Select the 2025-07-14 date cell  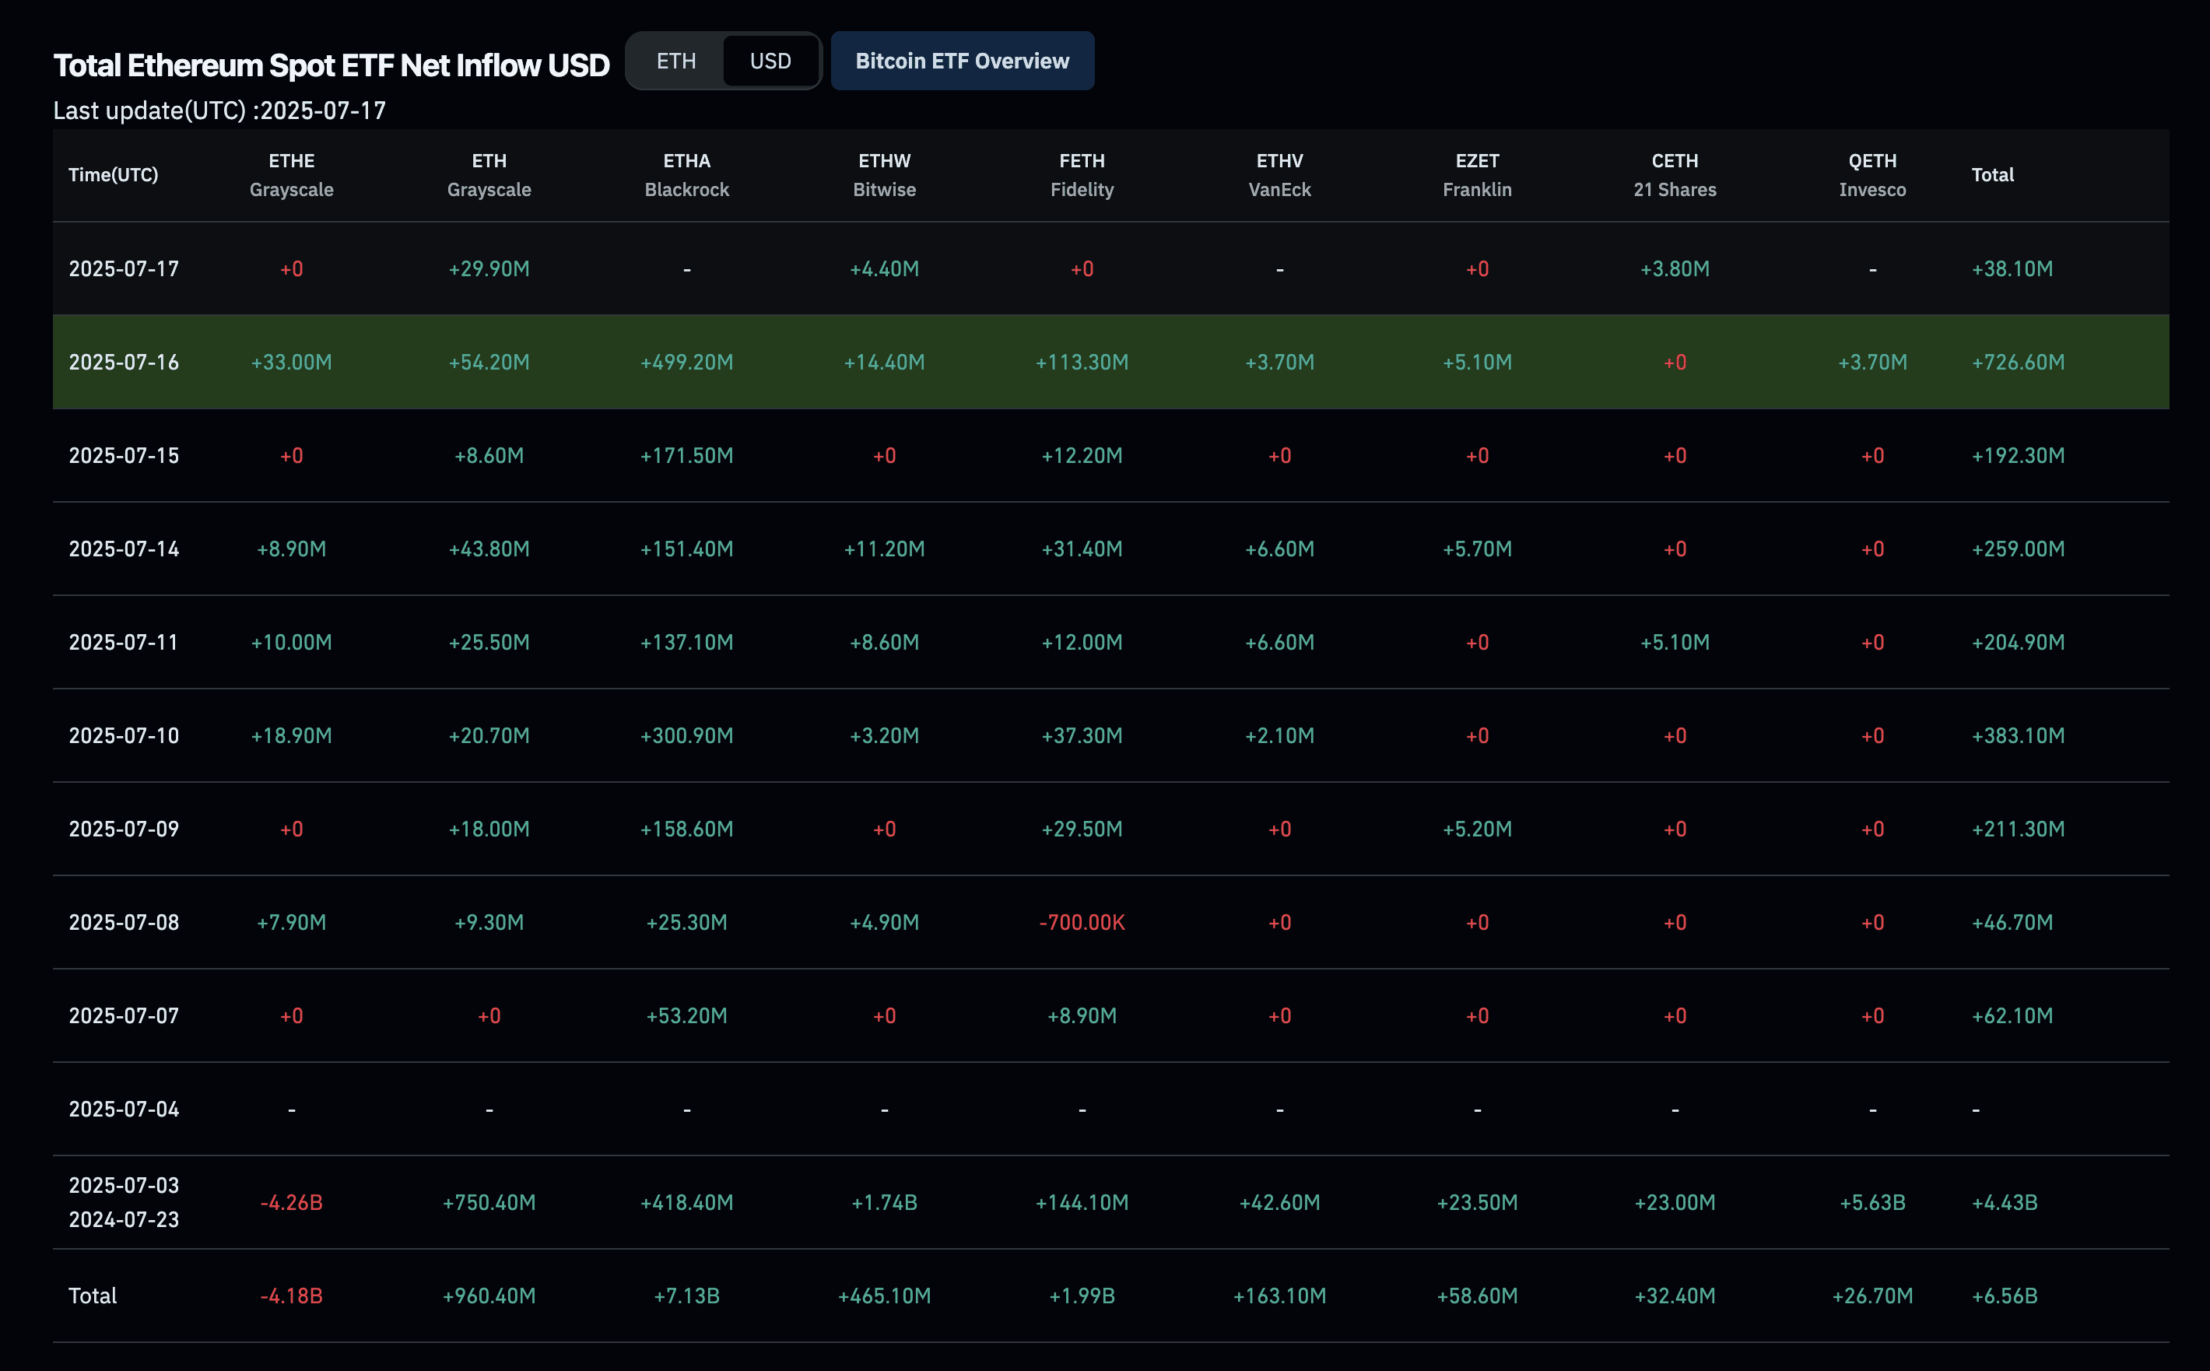[x=125, y=549]
